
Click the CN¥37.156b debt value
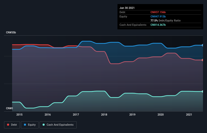[158, 12]
